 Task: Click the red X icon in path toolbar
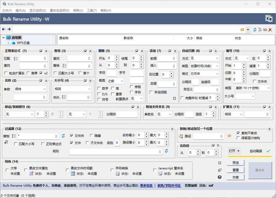pos(270,30)
